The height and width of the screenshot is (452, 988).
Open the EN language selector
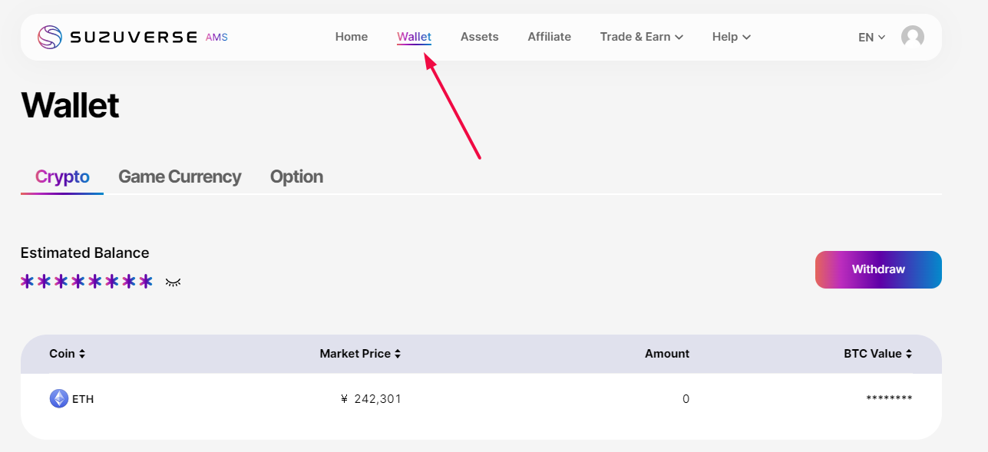tap(871, 37)
